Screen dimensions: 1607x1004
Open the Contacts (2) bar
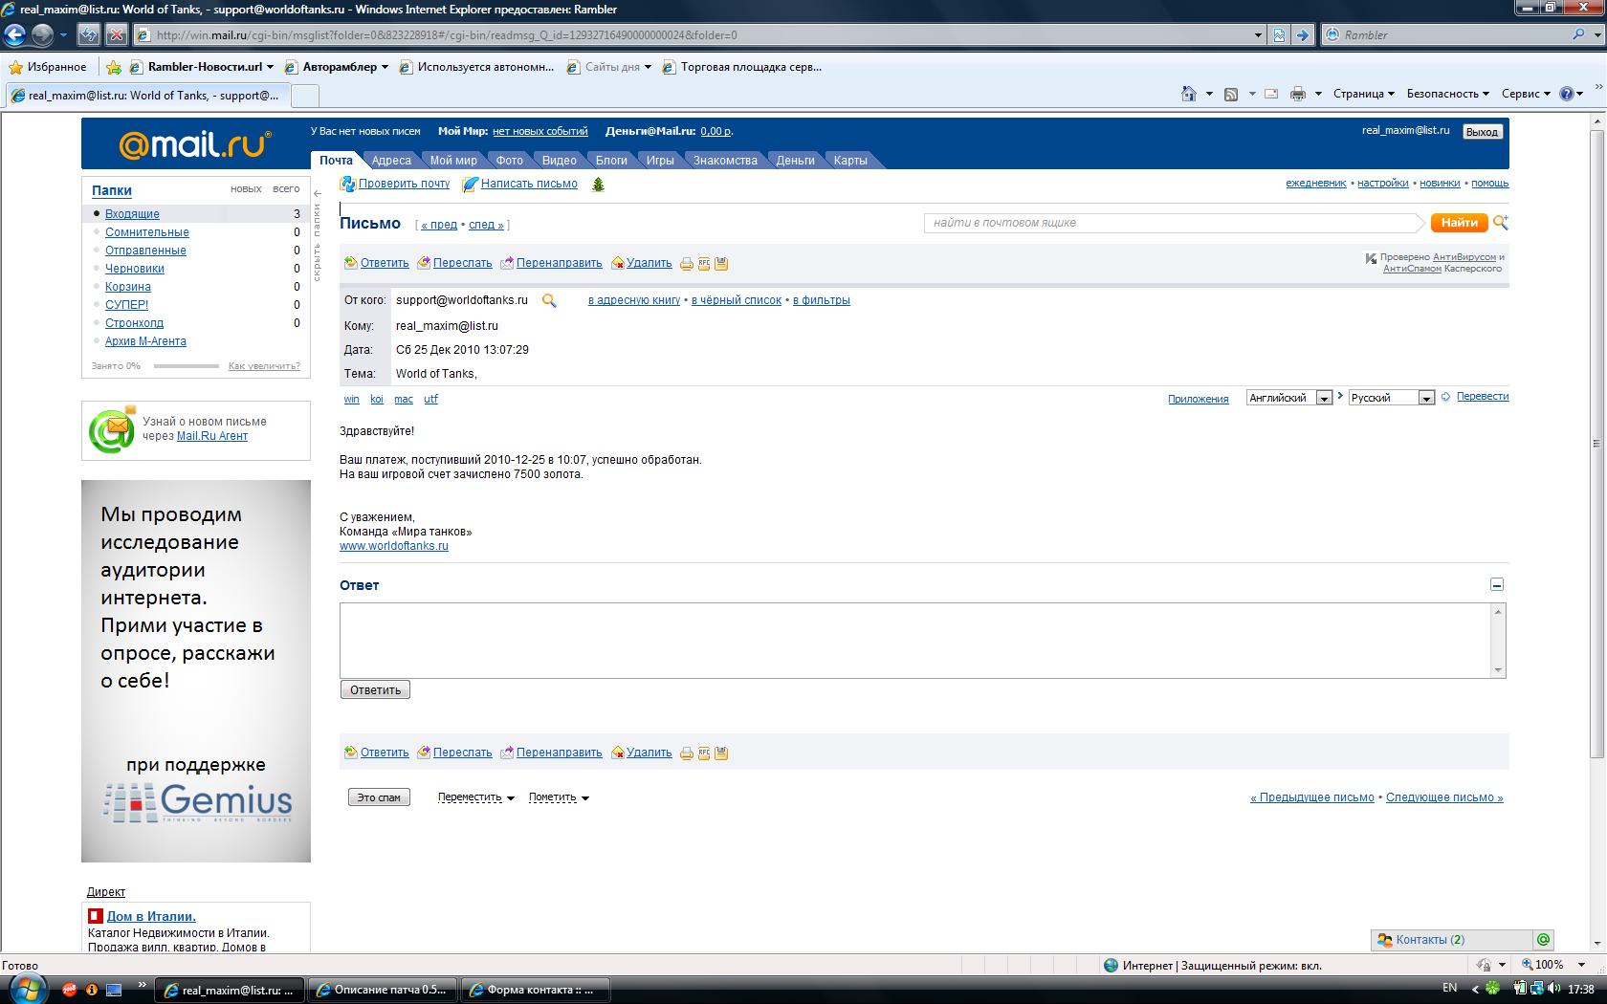(x=1452, y=940)
